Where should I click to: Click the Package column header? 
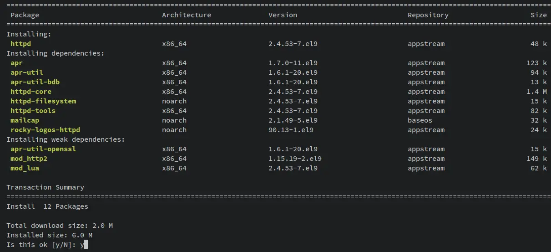pyautogui.click(x=25, y=15)
